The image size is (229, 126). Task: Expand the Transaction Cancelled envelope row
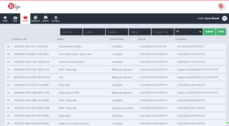[8, 108]
